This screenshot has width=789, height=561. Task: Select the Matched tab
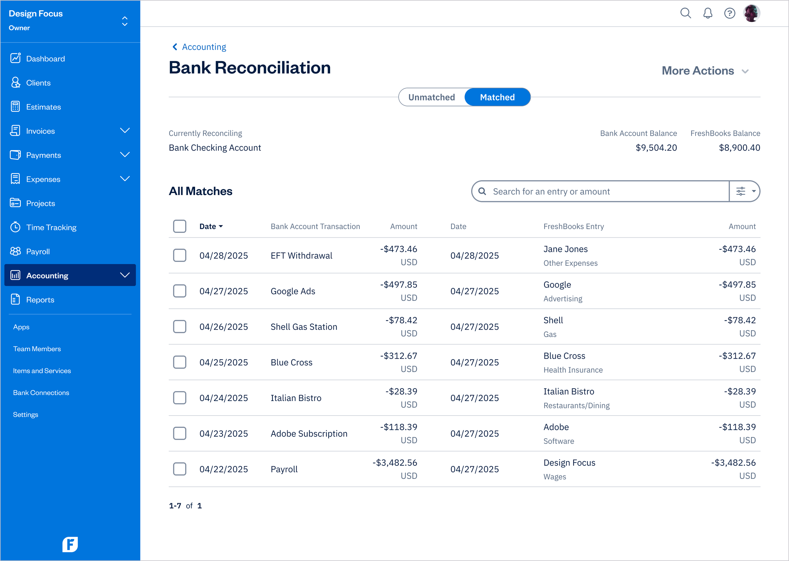tap(497, 97)
